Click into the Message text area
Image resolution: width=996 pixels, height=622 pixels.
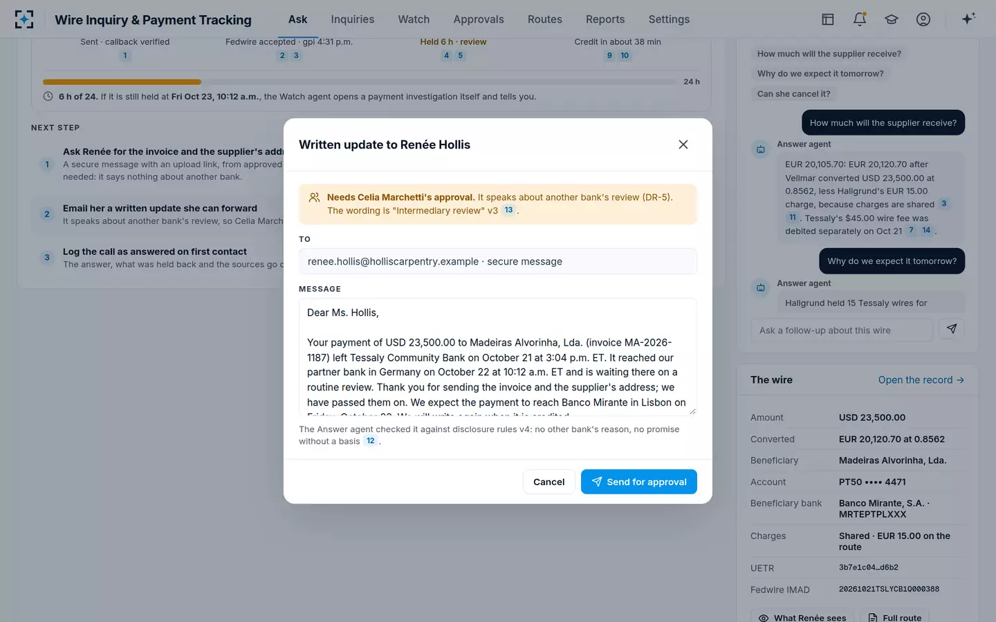tap(498, 357)
